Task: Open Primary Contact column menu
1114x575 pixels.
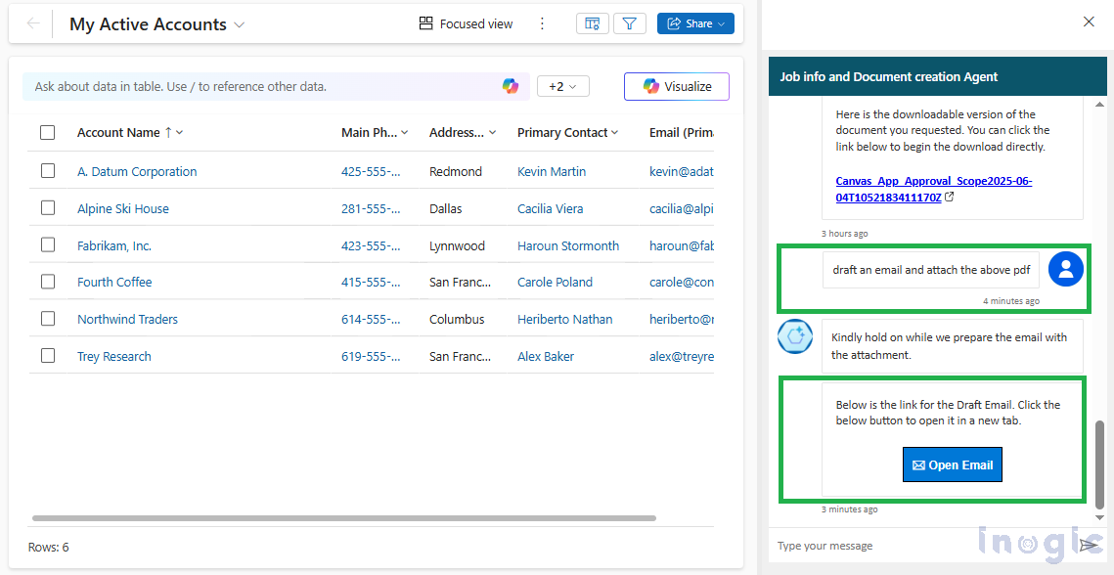Action: pos(614,132)
